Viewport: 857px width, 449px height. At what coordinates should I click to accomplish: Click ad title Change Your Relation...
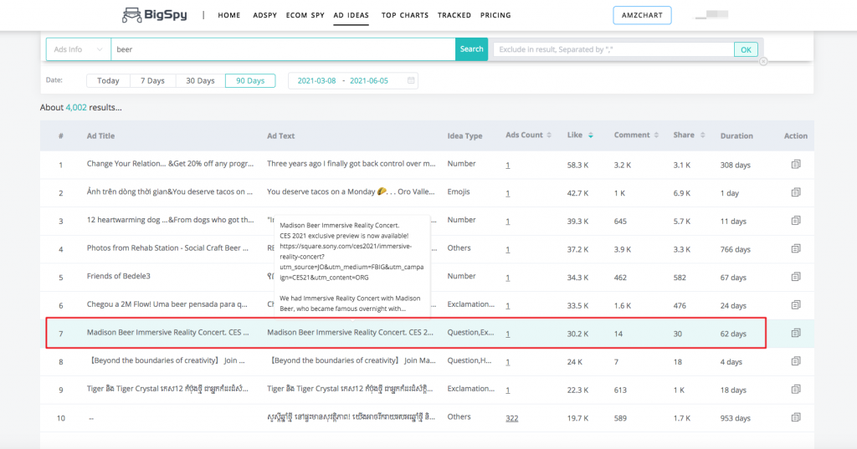[x=170, y=163]
